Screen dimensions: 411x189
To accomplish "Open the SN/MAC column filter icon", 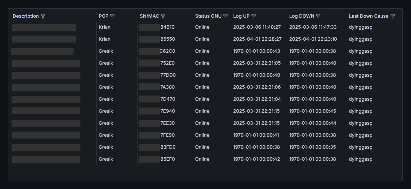I will coord(163,16).
